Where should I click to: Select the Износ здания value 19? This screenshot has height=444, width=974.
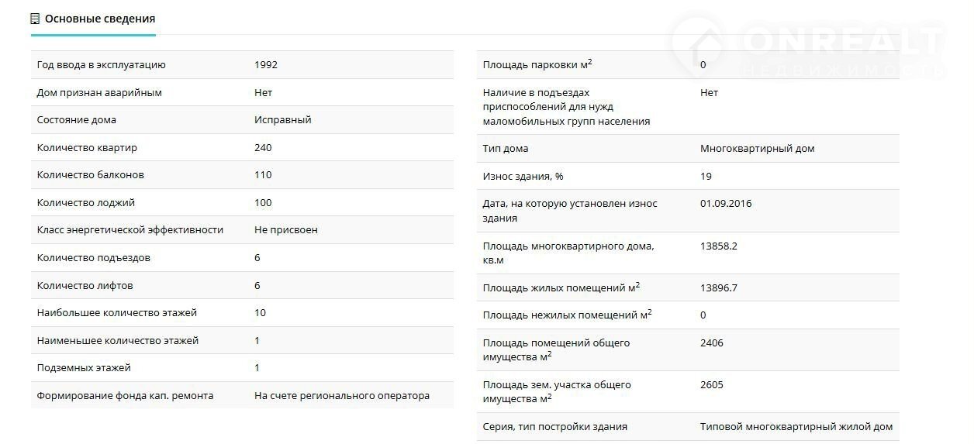coord(706,177)
